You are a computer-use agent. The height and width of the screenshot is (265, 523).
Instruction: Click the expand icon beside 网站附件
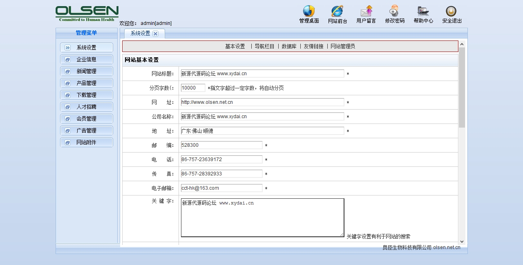[68, 143]
